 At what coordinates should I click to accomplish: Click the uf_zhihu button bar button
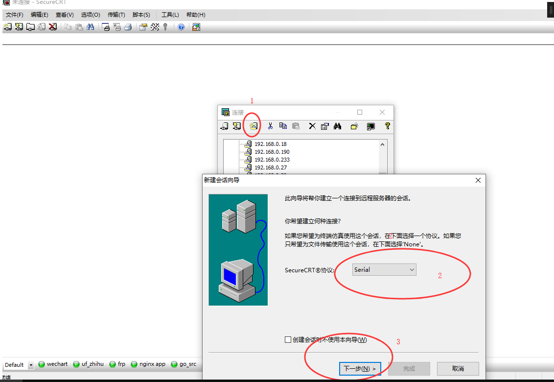88,364
